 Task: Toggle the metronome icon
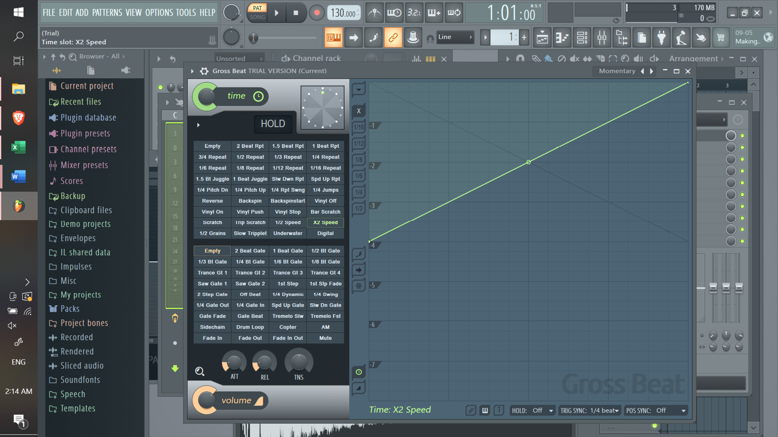point(374,13)
